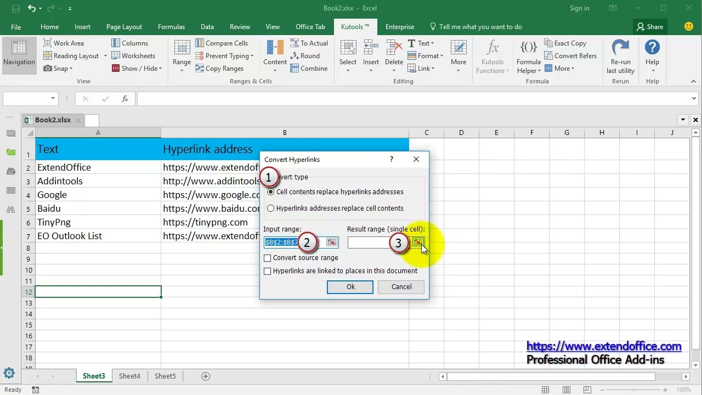The height and width of the screenshot is (395, 702).
Task: Switch to the Formulas tab
Action: coord(171,27)
